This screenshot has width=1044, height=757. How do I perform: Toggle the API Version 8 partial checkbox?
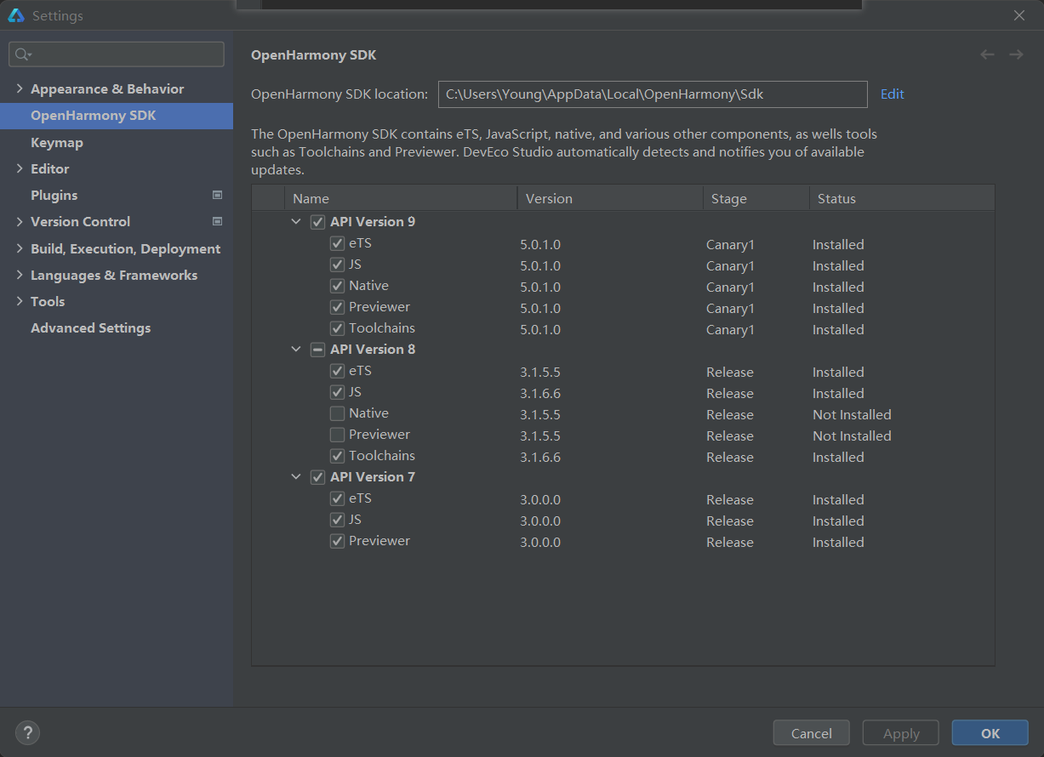(317, 350)
